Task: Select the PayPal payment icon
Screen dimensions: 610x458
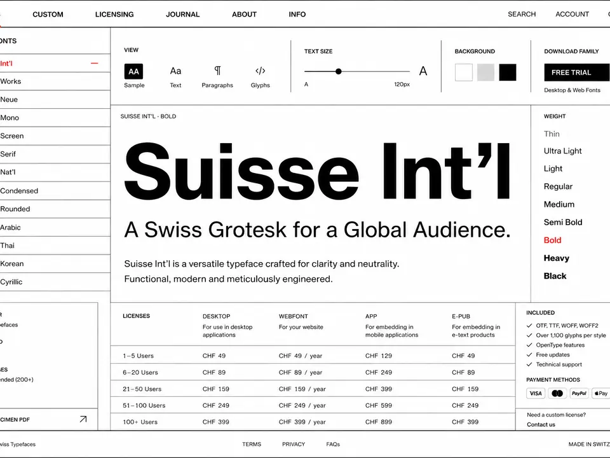Action: [x=579, y=393]
